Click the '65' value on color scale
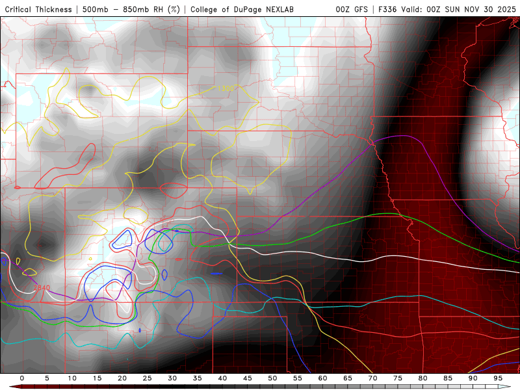 348,378
